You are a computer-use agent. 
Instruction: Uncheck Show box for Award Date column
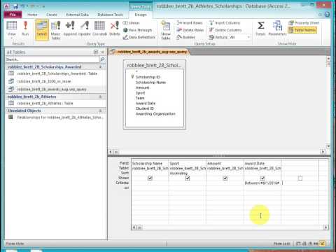(262, 178)
